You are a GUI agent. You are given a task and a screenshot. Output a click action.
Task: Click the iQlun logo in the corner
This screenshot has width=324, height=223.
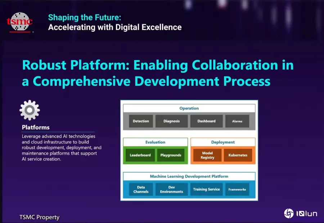point(301,213)
